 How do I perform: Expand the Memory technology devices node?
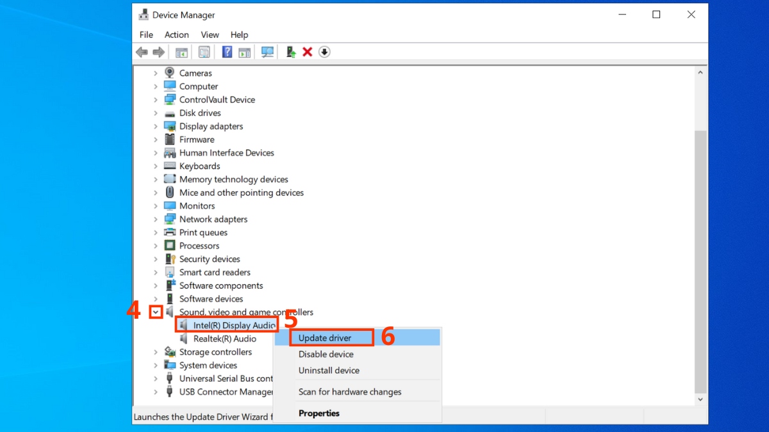pos(156,179)
